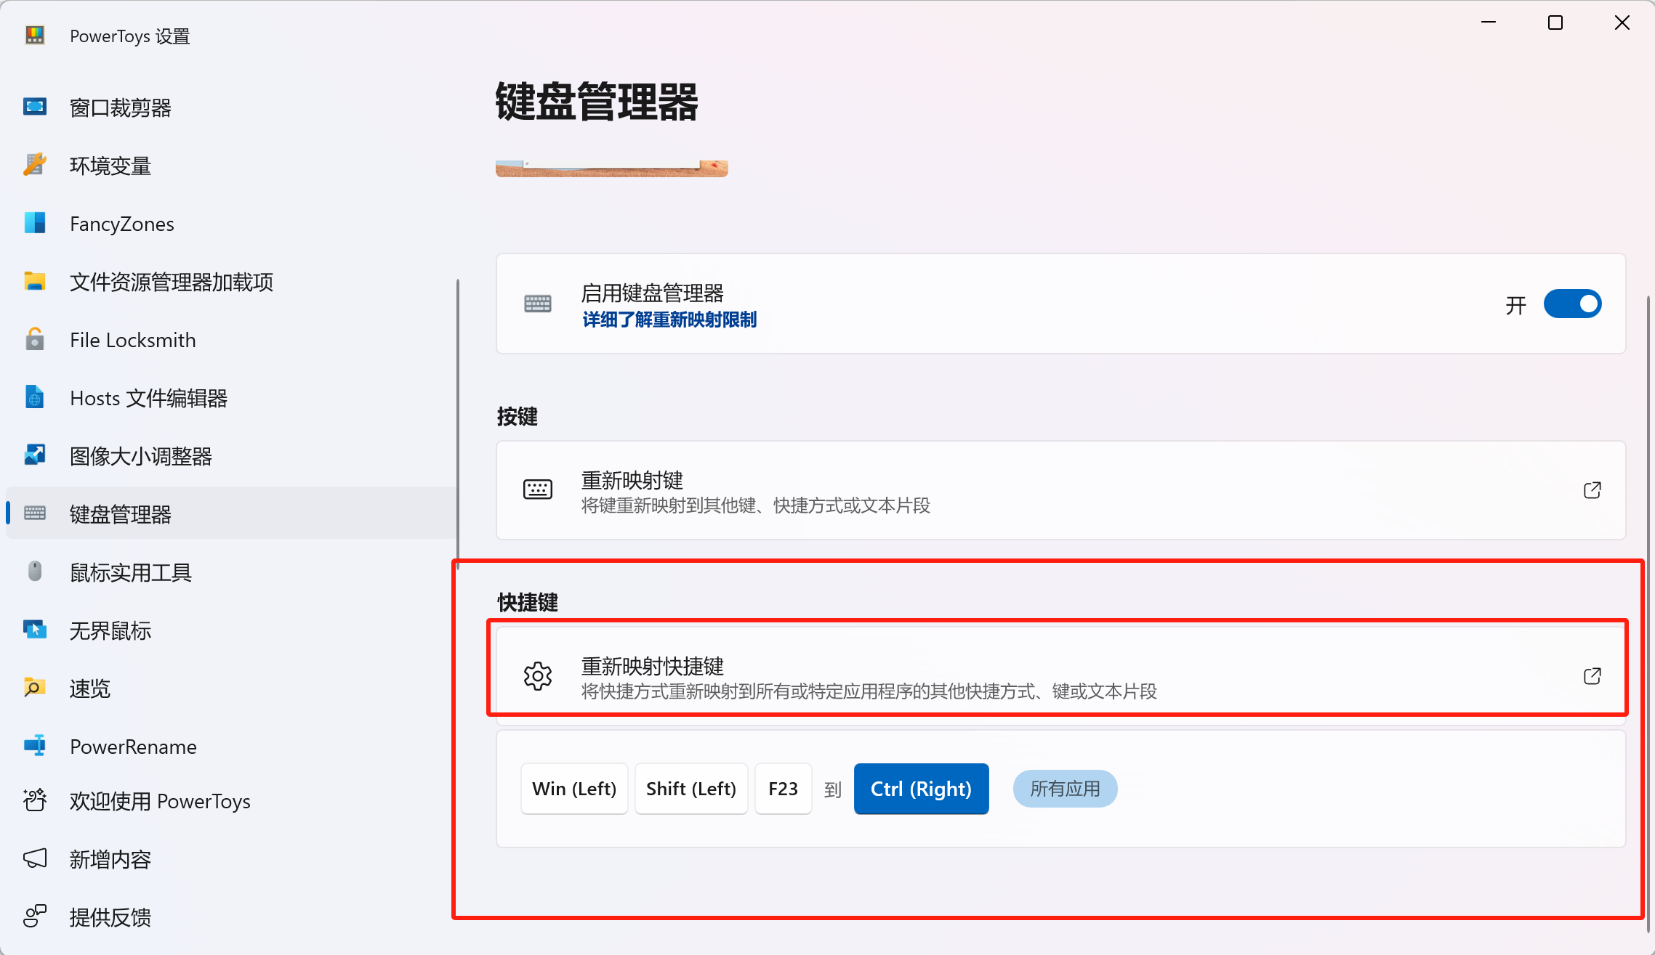Maximize the PowerToys 设置 window
Viewport: 1655px width, 955px height.
(x=1555, y=23)
